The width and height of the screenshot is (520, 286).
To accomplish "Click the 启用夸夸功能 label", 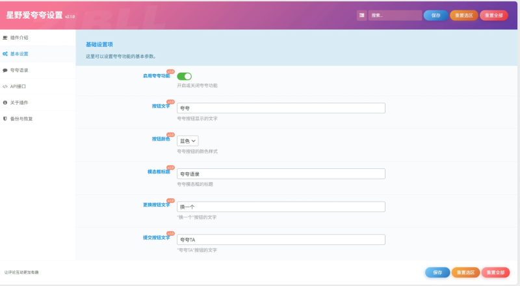I will (x=156, y=76).
